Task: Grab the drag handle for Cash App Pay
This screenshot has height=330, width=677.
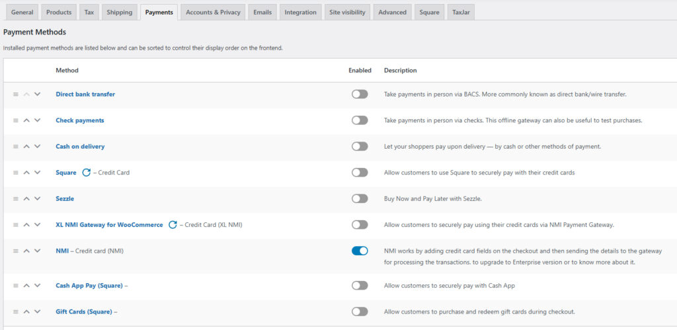Action: coord(16,286)
